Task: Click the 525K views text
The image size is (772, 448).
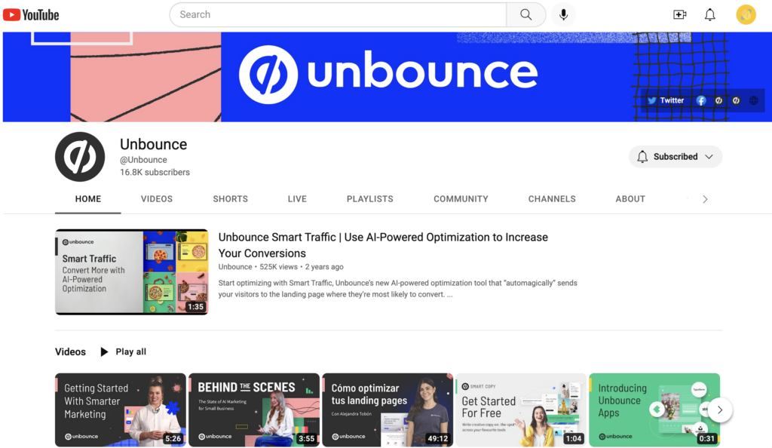Action: (x=279, y=267)
